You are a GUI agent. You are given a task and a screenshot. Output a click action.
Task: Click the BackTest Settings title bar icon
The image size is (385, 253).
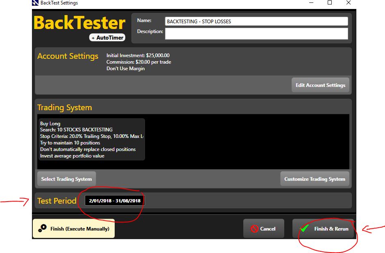click(x=34, y=3)
